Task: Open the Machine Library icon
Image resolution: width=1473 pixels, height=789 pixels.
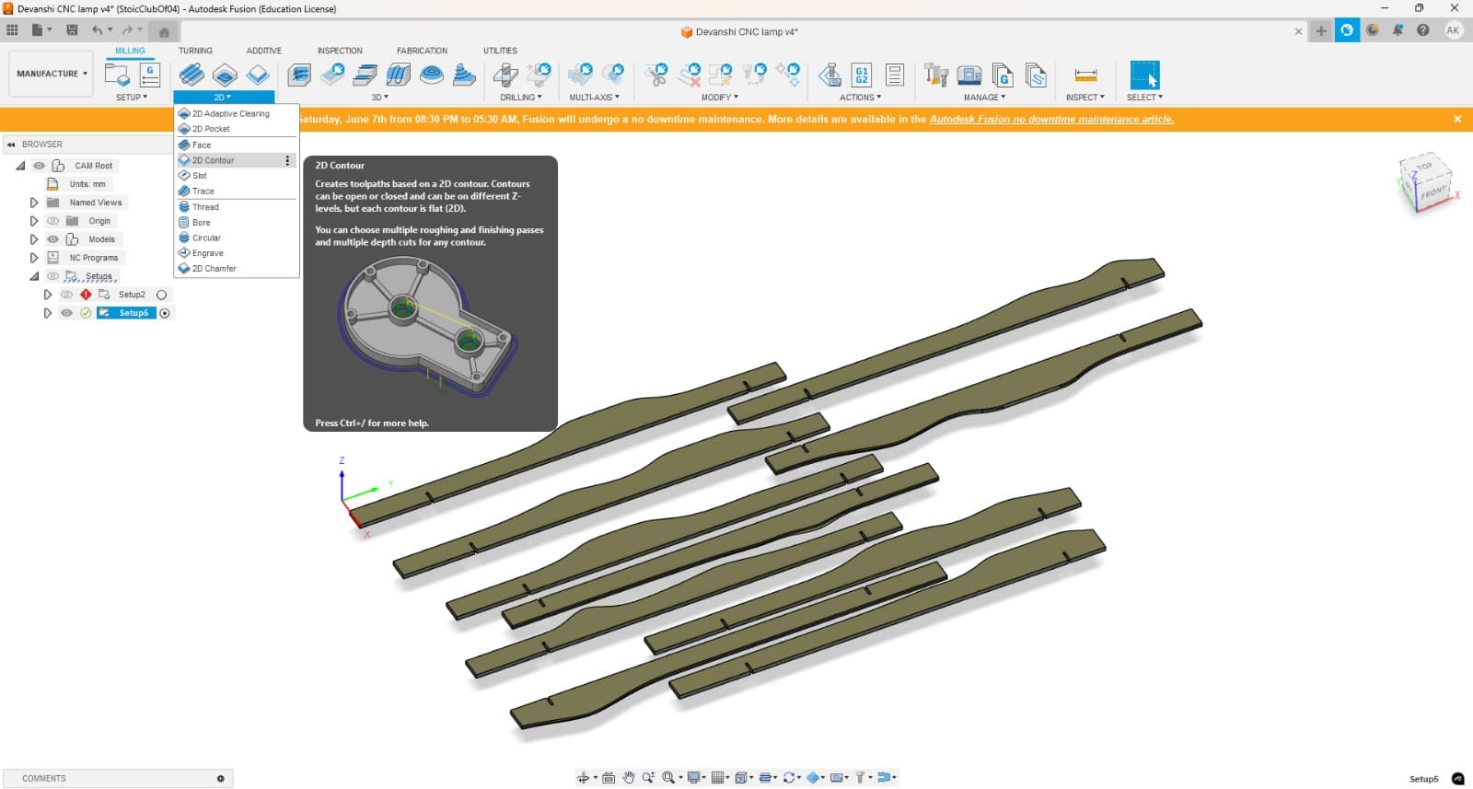Action: coord(969,75)
